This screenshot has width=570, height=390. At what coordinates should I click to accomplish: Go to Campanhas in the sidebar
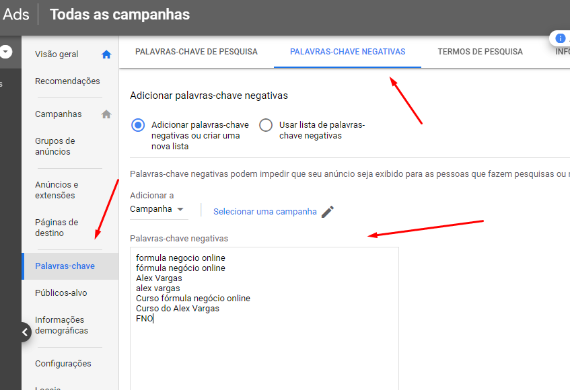click(58, 114)
